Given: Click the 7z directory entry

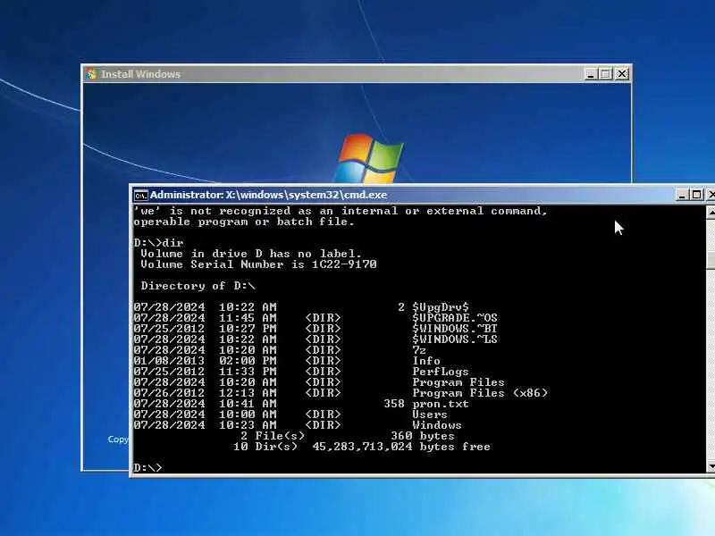Looking at the screenshot, I should [x=419, y=350].
